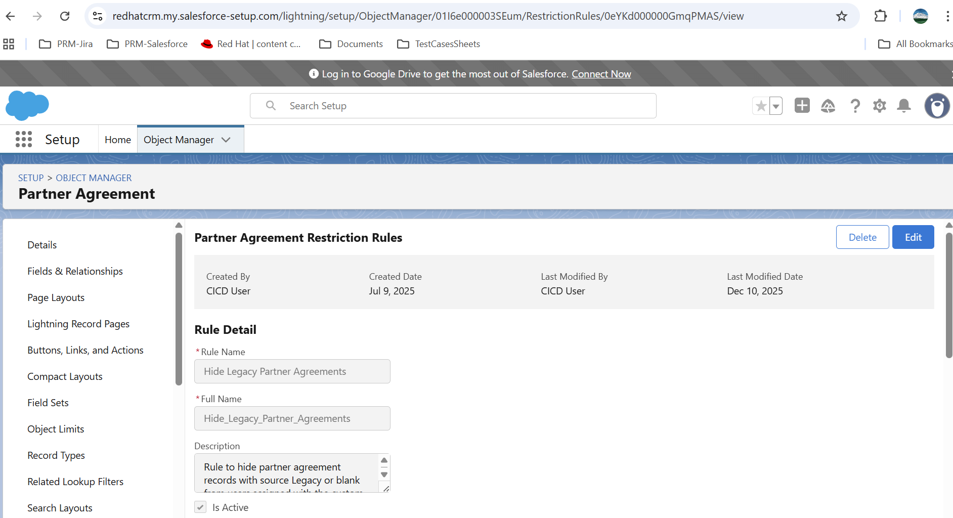Image resolution: width=953 pixels, height=518 pixels.
Task: Toggle the Is Active checkbox
Action: [201, 507]
